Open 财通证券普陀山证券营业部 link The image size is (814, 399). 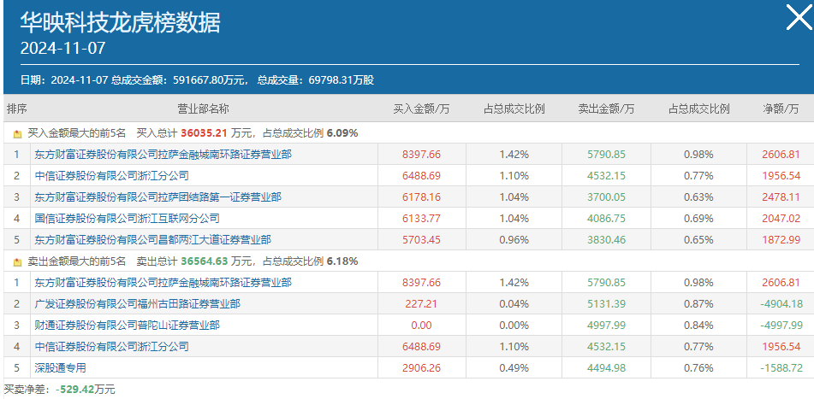128,325
